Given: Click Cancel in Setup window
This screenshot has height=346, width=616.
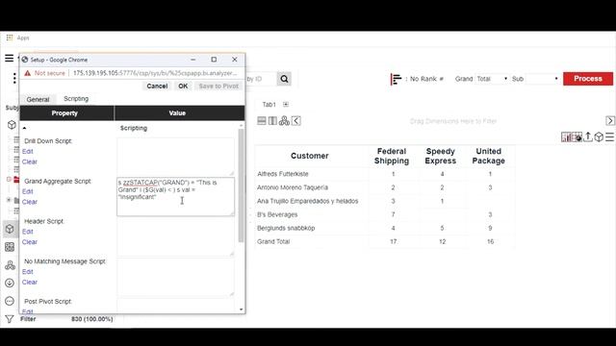Looking at the screenshot, I should tap(157, 86).
